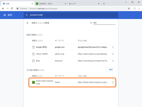The width and height of the screenshot is (142, 107).
Task: Maximize the Chrome window
Action: pos(132,2)
